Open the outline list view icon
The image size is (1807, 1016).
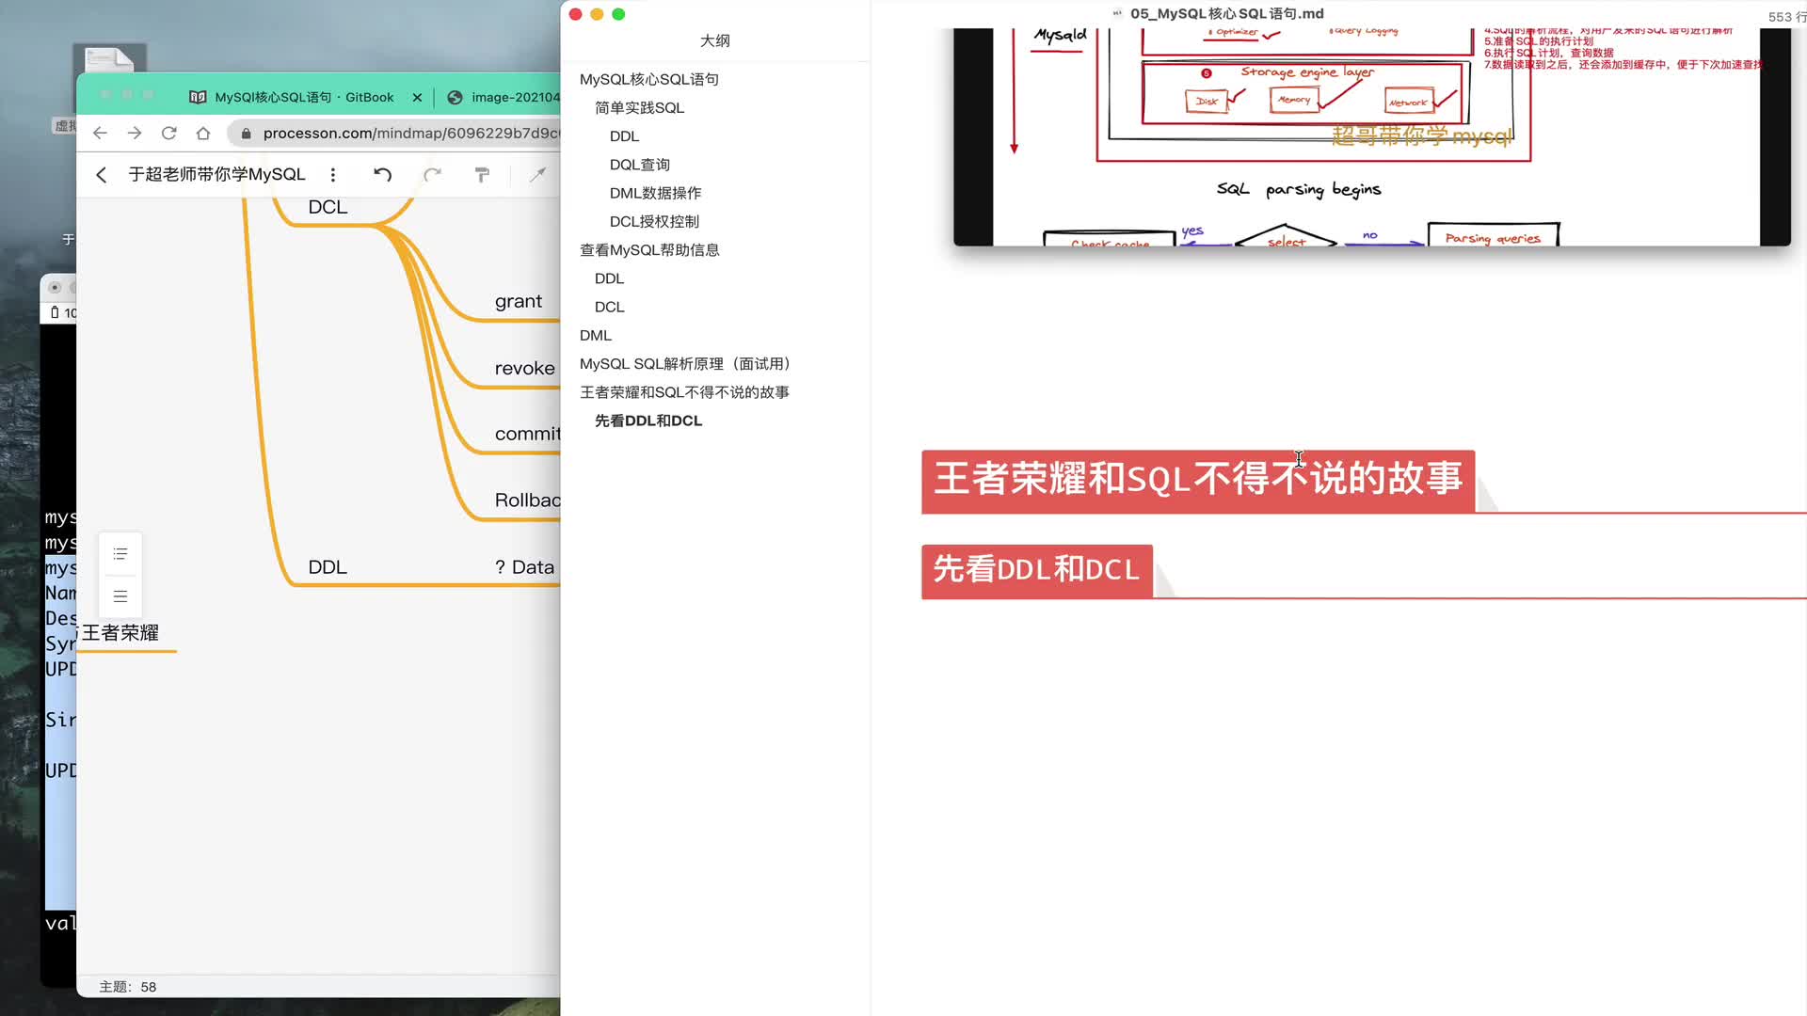tap(120, 554)
